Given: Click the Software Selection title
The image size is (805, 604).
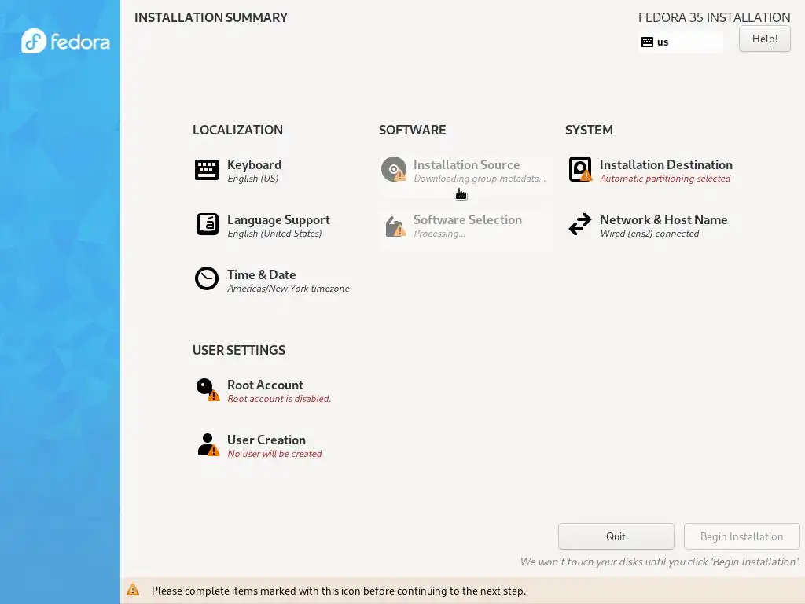Looking at the screenshot, I should (x=468, y=220).
